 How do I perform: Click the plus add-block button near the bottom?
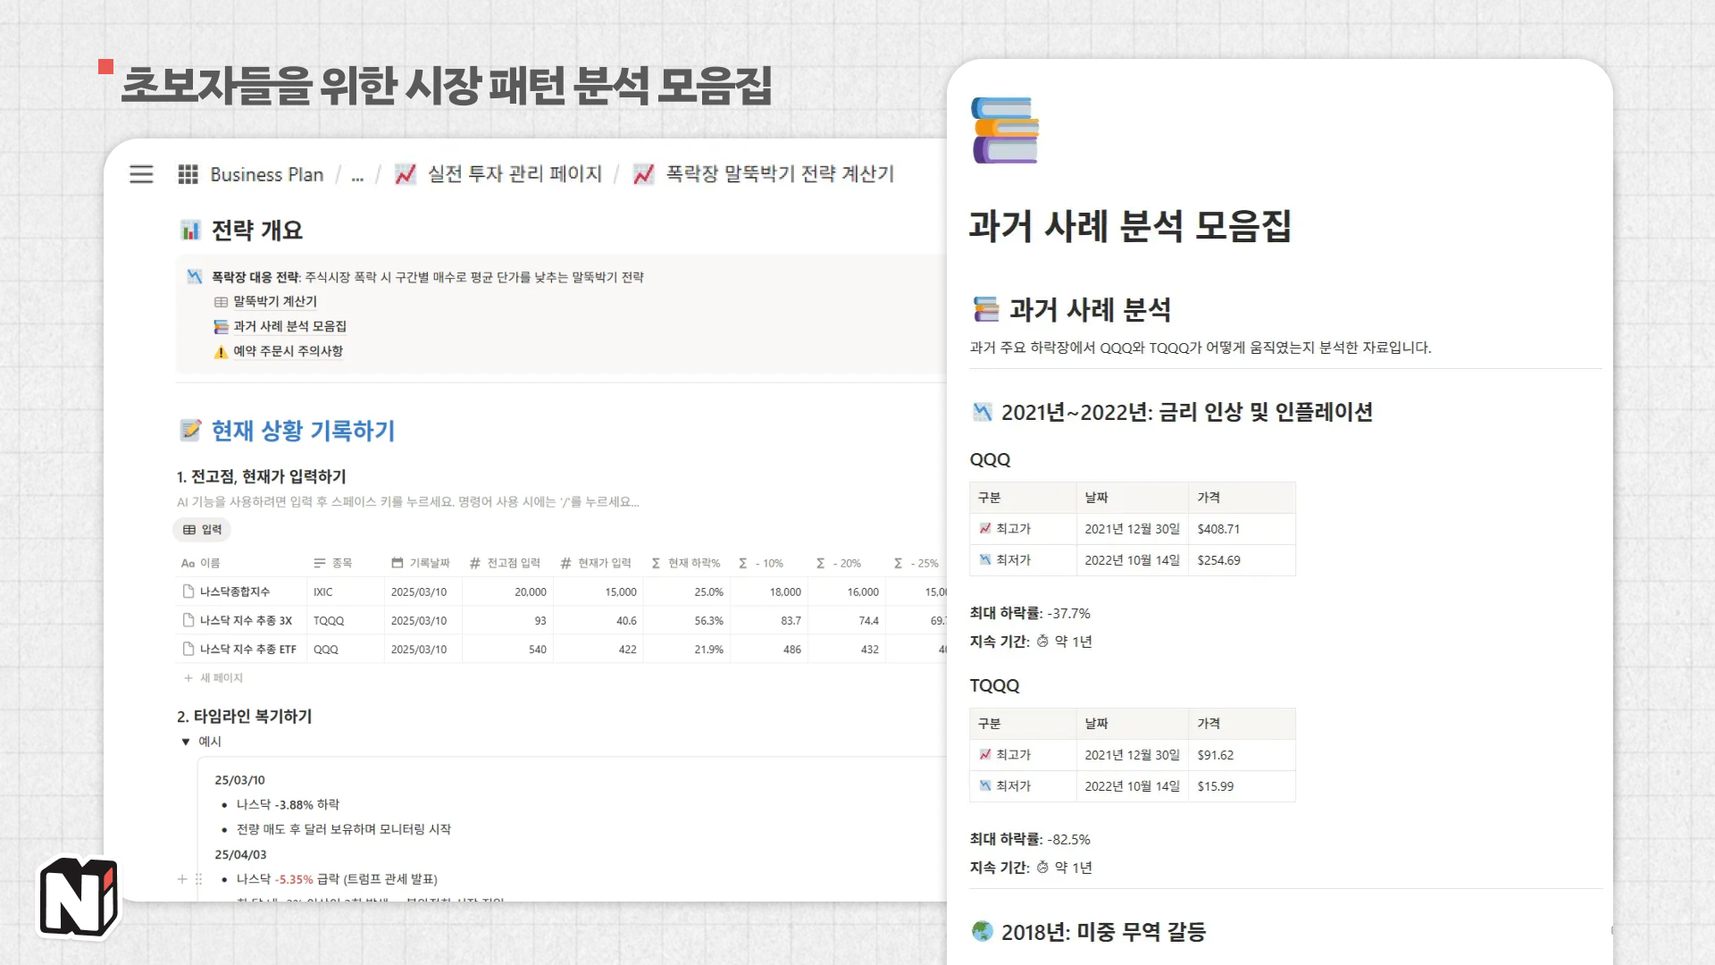[181, 878]
